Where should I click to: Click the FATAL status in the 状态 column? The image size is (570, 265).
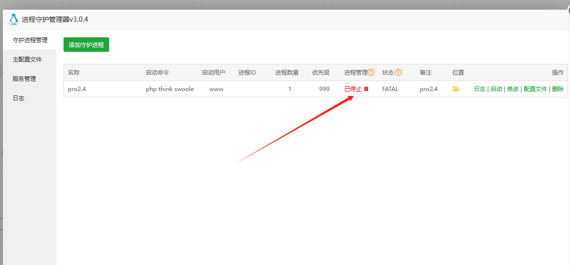(x=390, y=89)
